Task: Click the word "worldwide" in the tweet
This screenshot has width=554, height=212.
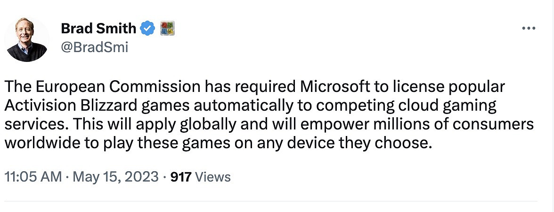Action: pos(41,143)
